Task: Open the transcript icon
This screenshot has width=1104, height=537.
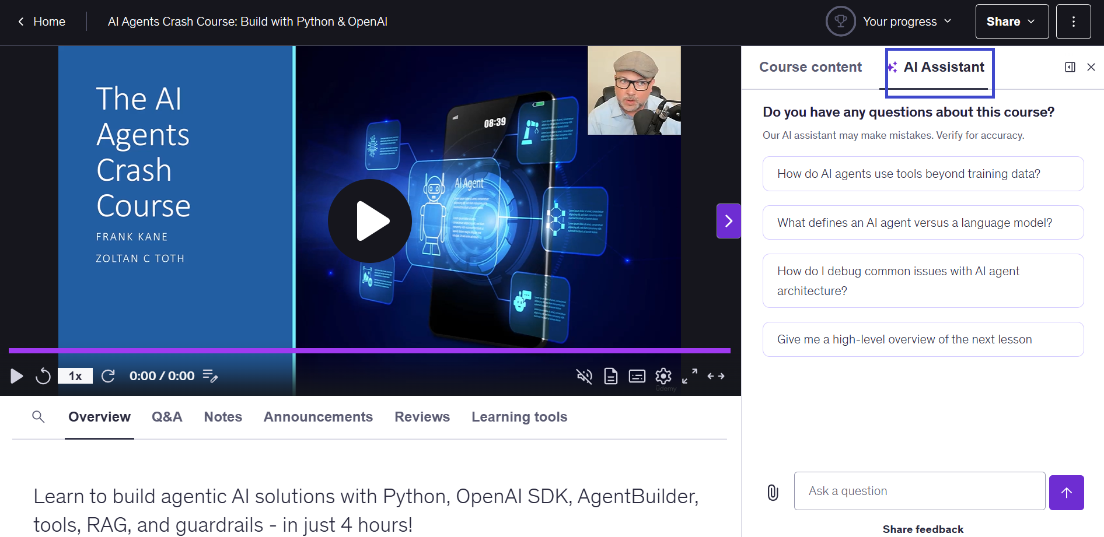Action: coord(610,376)
